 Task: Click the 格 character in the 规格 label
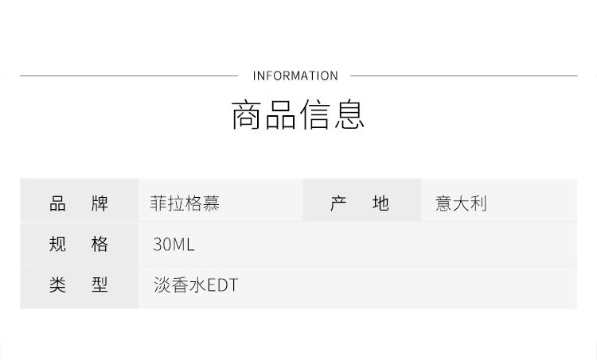99,244
